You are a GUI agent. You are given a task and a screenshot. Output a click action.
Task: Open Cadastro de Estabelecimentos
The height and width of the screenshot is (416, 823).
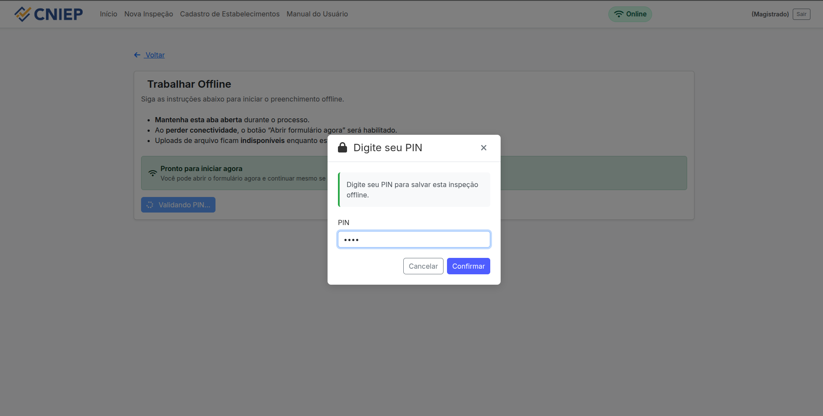point(229,14)
